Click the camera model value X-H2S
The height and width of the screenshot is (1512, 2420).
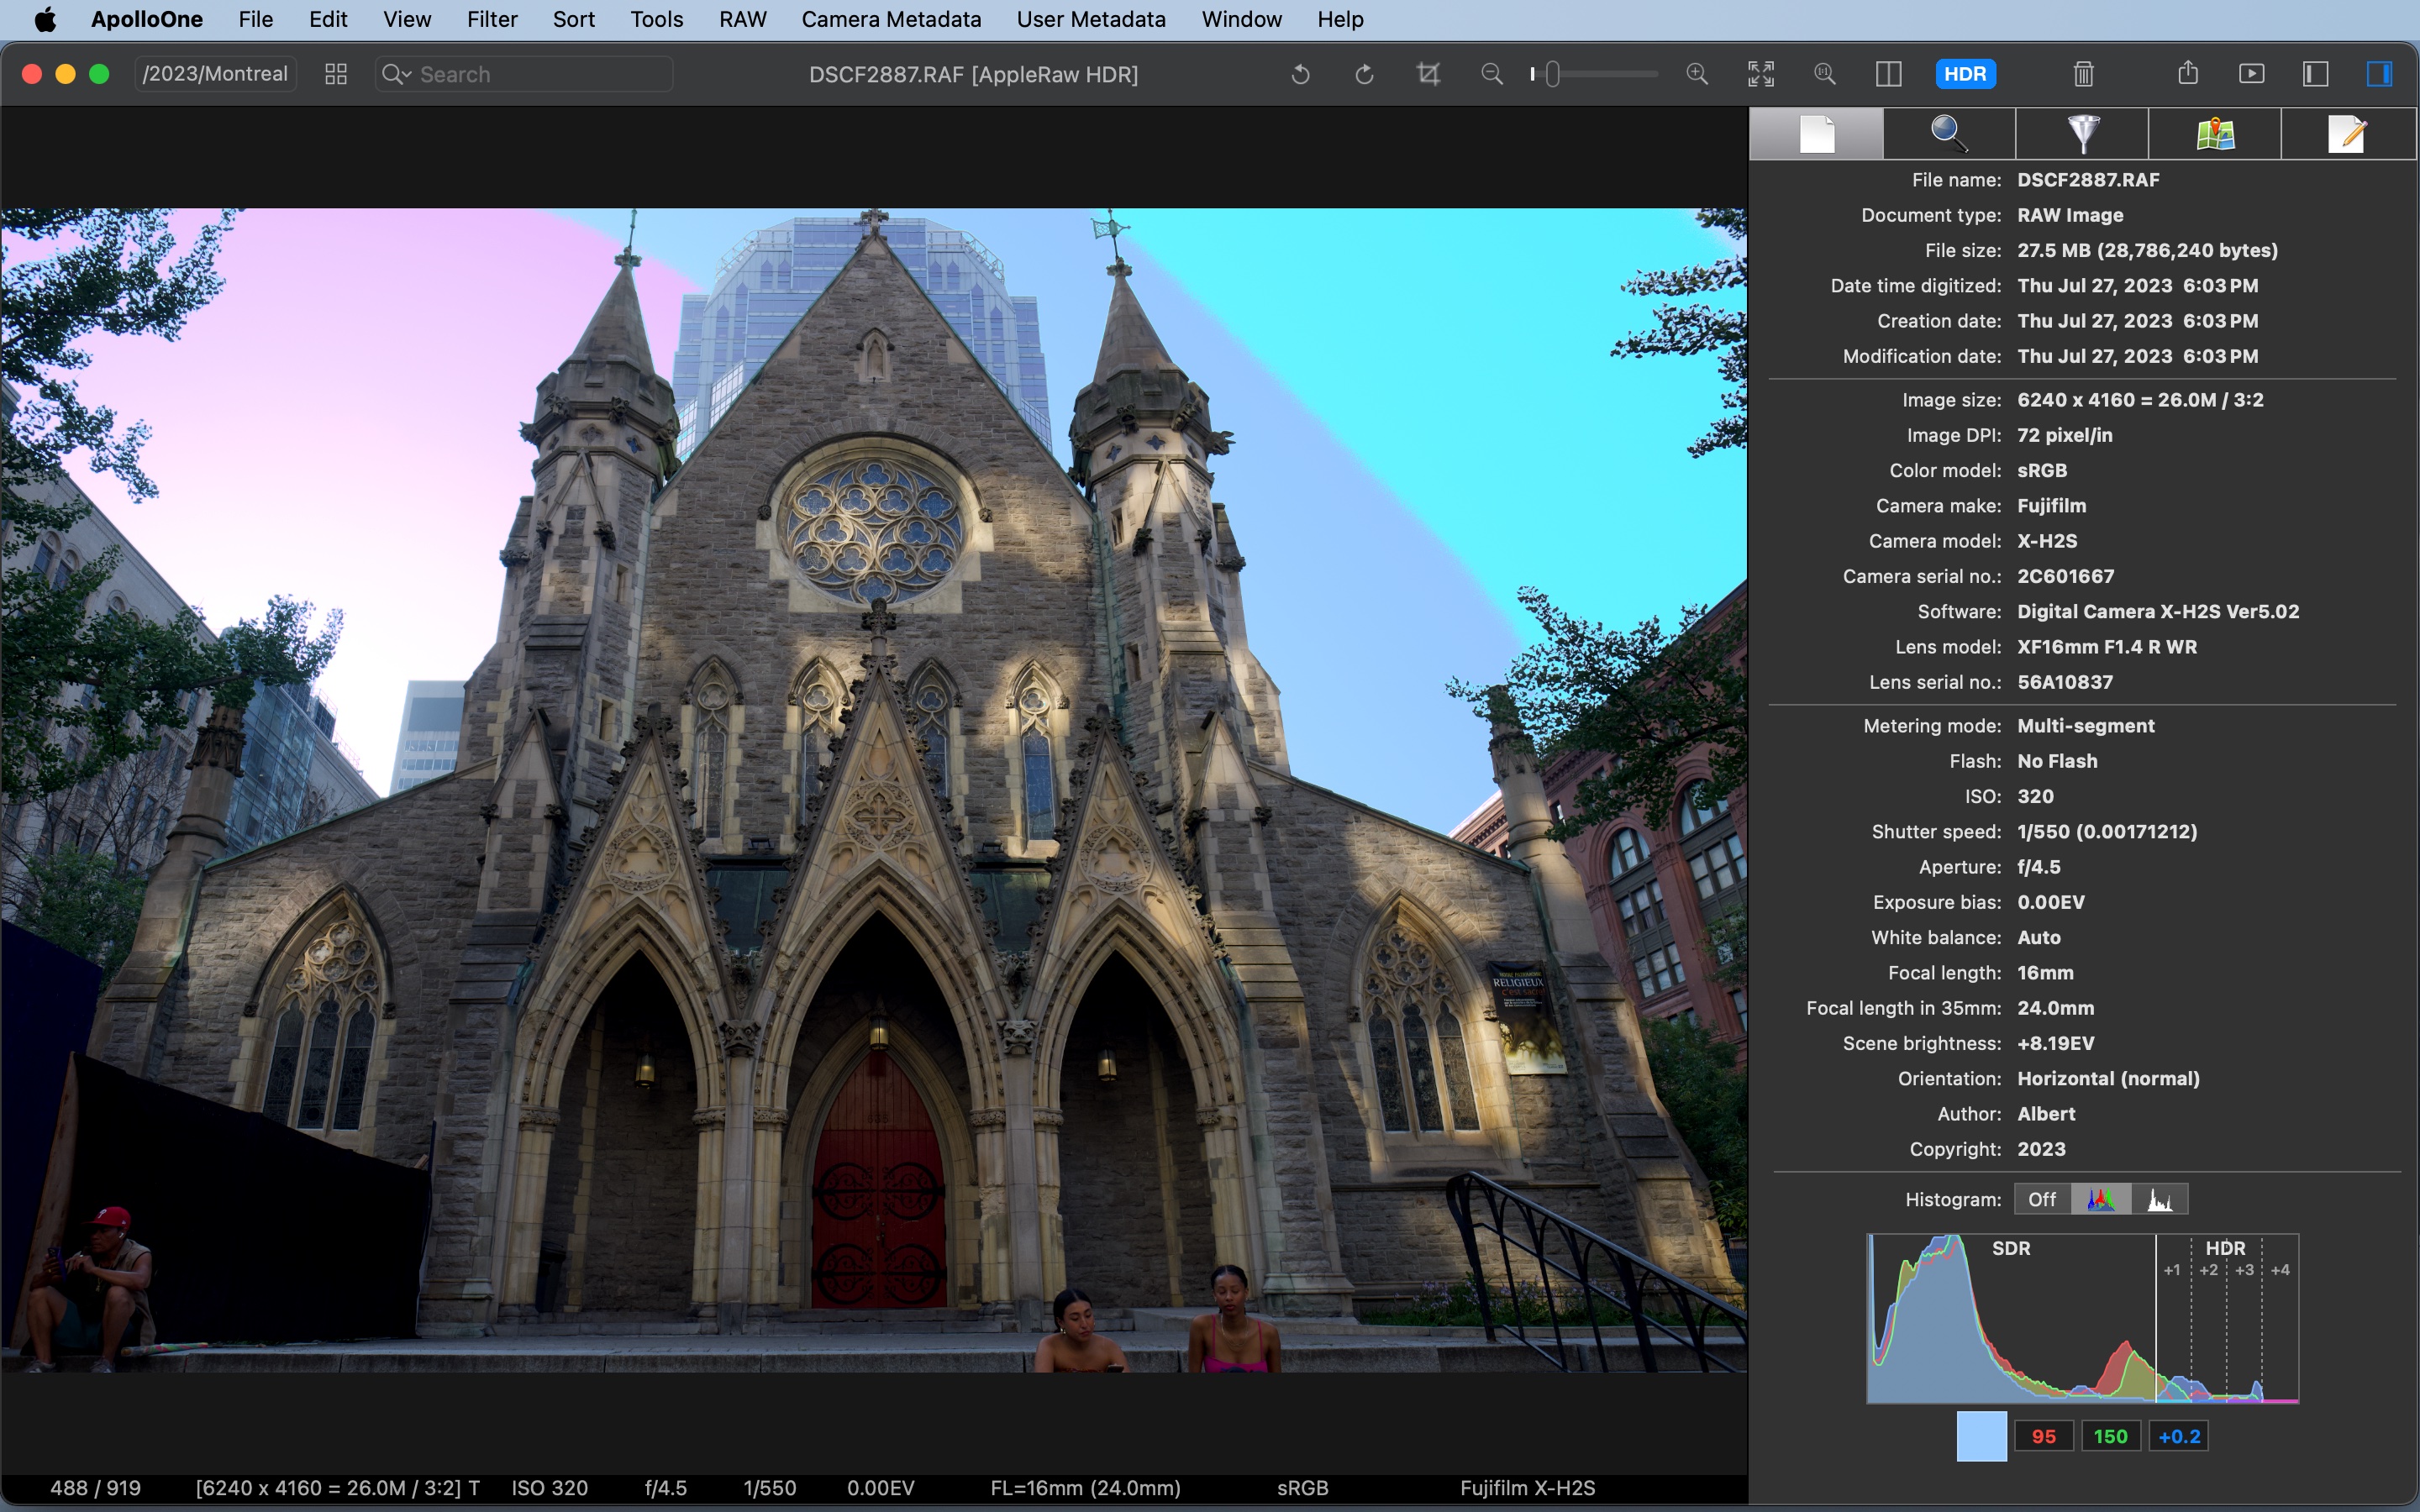2047,541
